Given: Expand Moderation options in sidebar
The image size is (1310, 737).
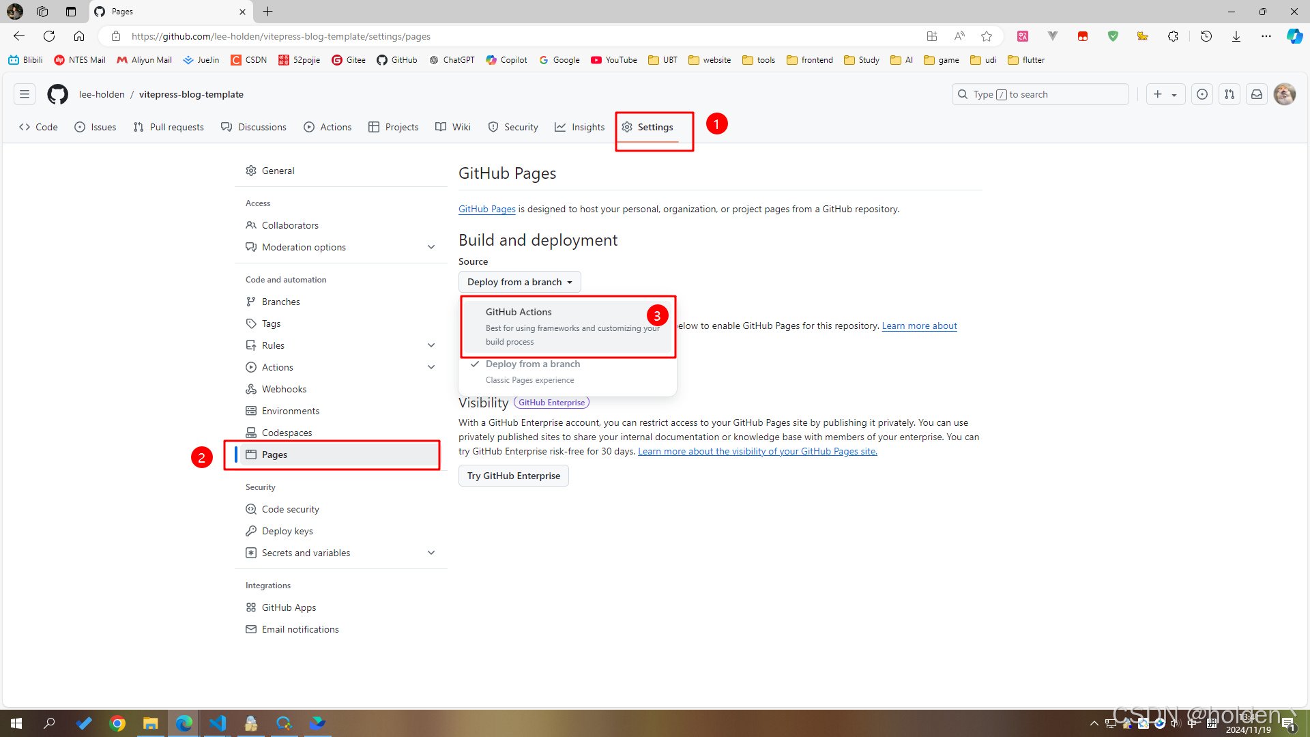Looking at the screenshot, I should pyautogui.click(x=431, y=246).
